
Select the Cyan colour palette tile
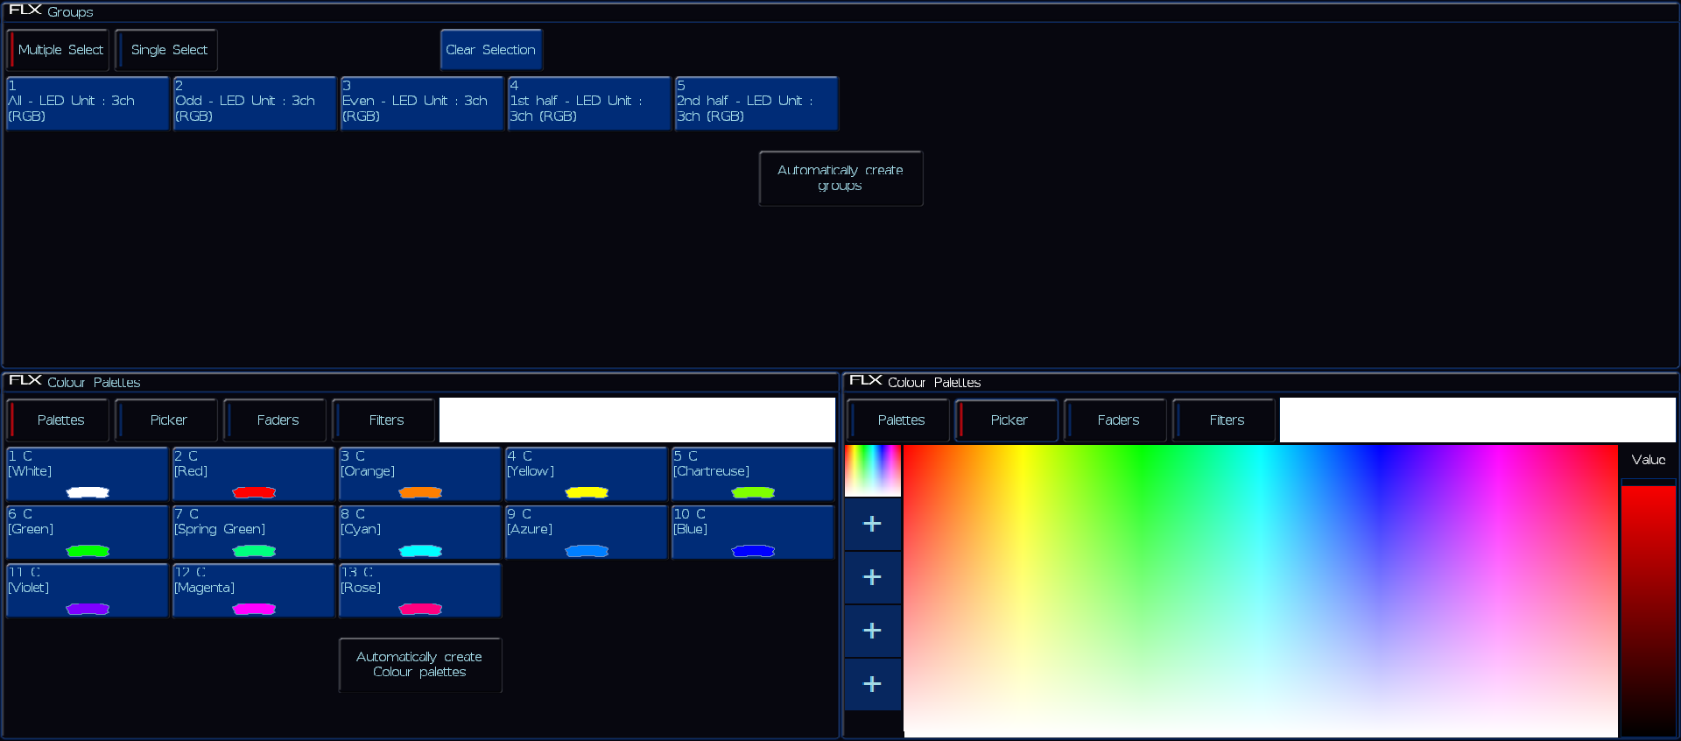[x=419, y=533]
